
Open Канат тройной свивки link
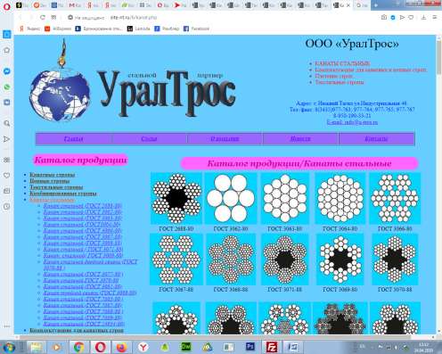point(90,292)
